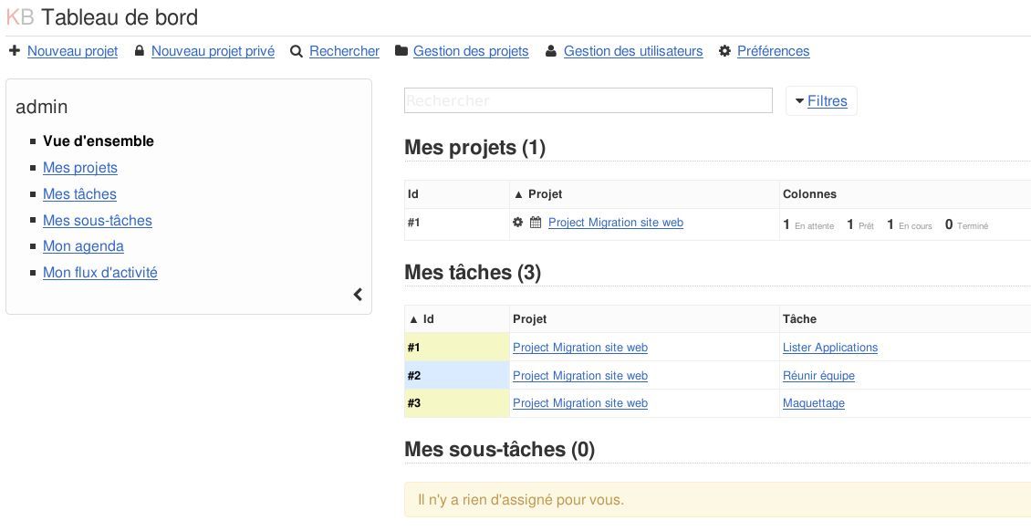Click the gear icon beside Préférences
The image size is (1031, 531).
coord(724,51)
